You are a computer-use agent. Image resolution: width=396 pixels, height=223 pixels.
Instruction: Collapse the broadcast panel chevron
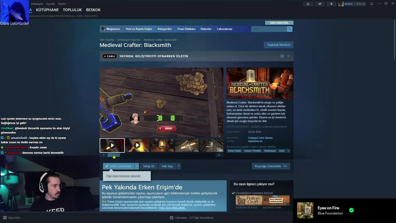pos(288,56)
